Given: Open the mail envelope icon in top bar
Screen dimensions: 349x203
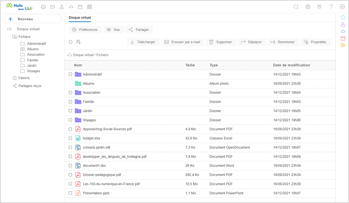Looking at the screenshot, I should click(x=52, y=7).
